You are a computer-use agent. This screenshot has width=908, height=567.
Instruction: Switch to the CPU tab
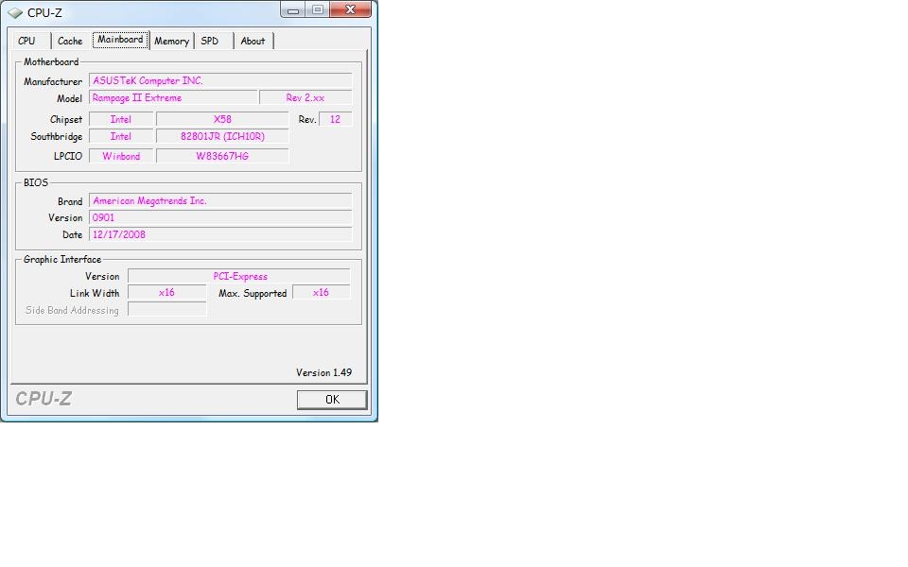26,41
